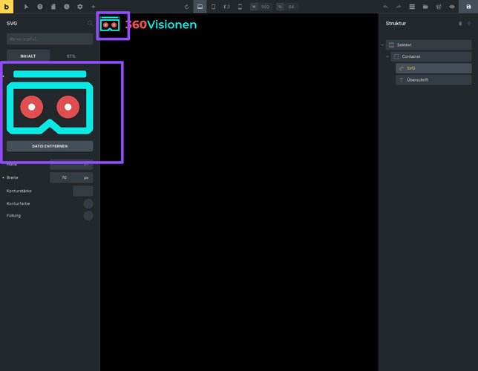Screen dimensions: 478x371
Task: Click the Konturfarbe label
Action: click(18, 203)
